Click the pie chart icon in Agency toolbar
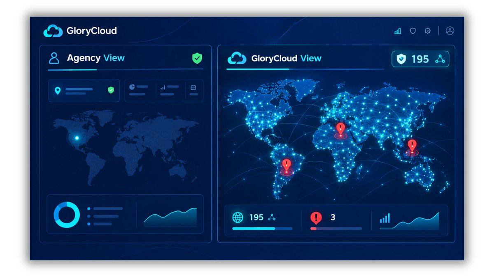This screenshot has width=494, height=277. click(133, 87)
